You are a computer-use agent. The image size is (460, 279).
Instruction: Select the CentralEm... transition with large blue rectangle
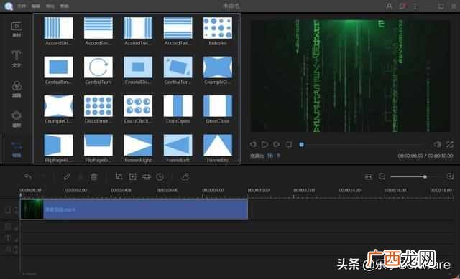tap(58, 67)
